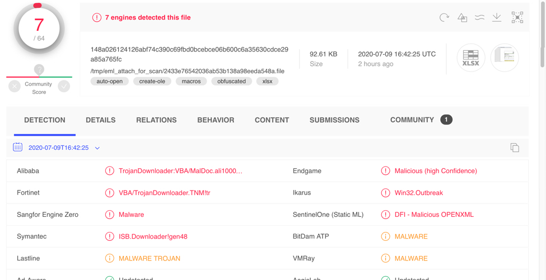Click the xlsx tag
The width and height of the screenshot is (546, 280).
coord(268,81)
